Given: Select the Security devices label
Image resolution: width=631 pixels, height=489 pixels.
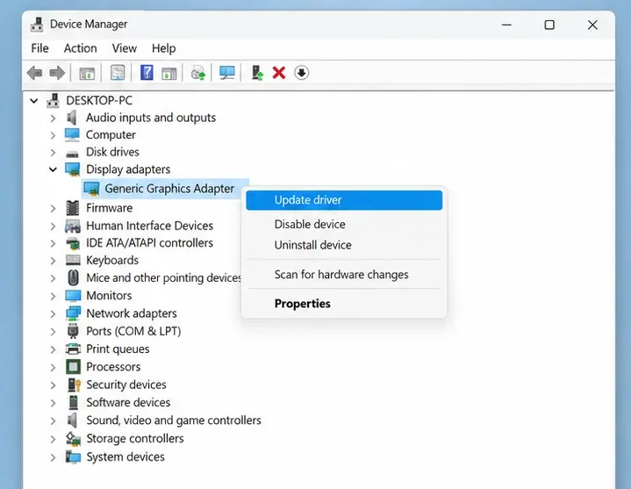Looking at the screenshot, I should point(126,385).
